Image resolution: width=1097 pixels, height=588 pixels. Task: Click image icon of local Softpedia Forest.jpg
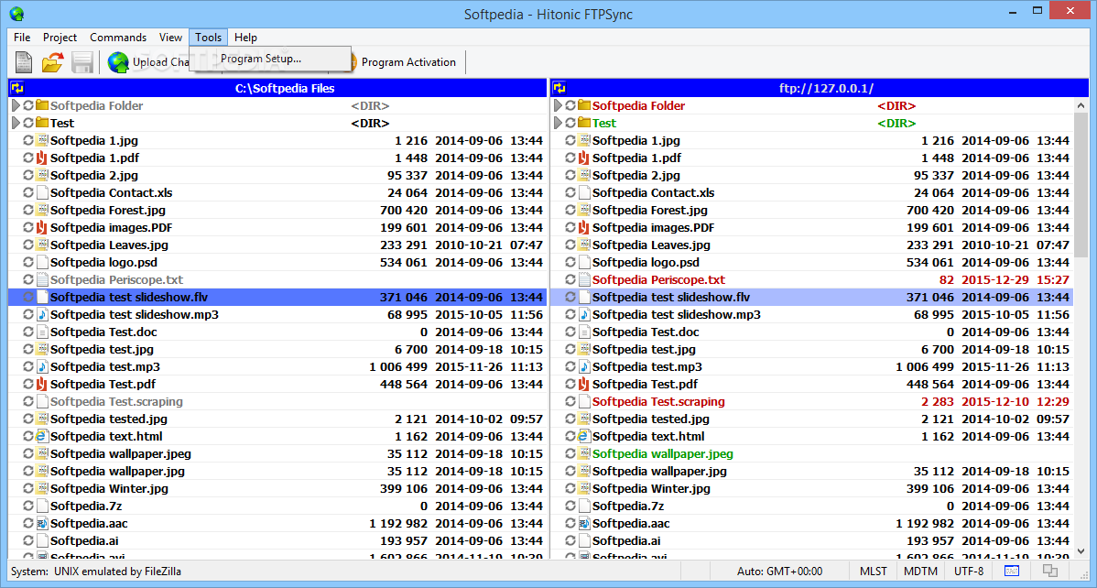[x=42, y=210]
